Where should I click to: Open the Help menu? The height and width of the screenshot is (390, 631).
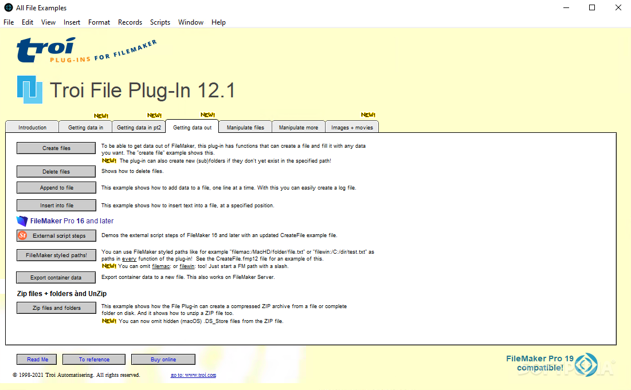pyautogui.click(x=218, y=22)
